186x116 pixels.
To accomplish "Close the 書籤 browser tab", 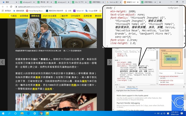I will pos(16,2).
